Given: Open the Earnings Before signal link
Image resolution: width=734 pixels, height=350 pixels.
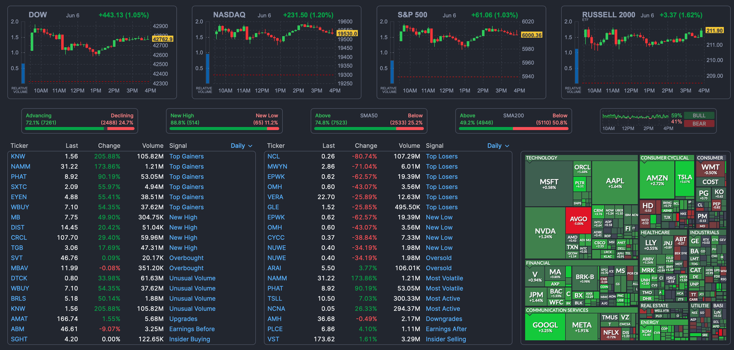Looking at the screenshot, I should pyautogui.click(x=192, y=329).
